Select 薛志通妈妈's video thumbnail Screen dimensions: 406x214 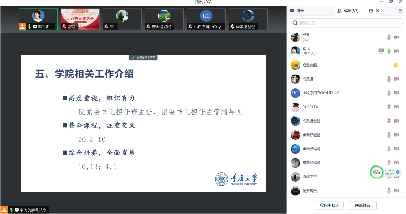pos(164,20)
